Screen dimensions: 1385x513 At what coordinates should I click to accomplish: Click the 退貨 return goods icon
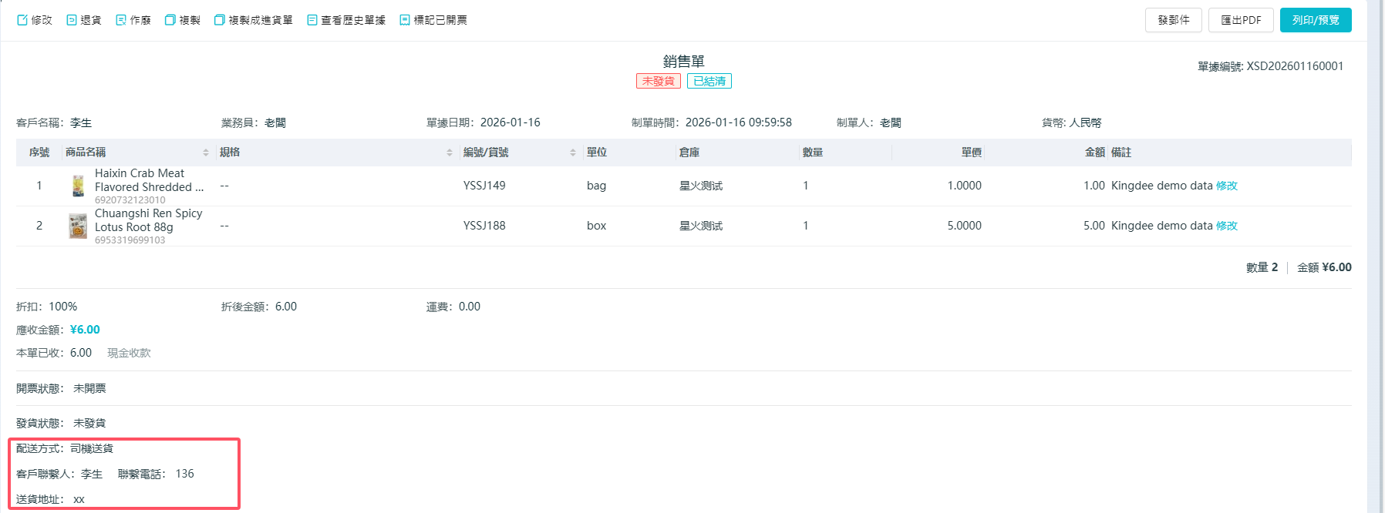(x=72, y=20)
